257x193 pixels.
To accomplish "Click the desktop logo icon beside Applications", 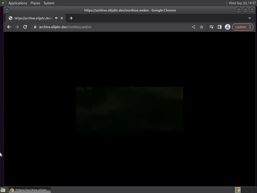I will pos(4,3).
